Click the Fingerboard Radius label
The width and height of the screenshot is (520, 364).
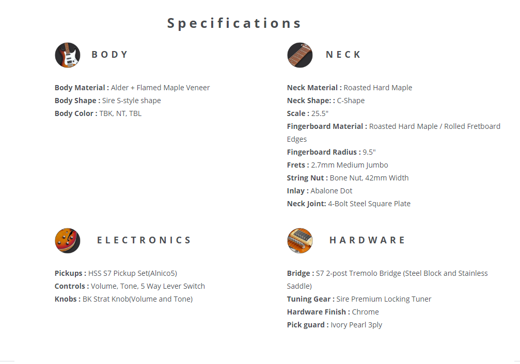point(324,152)
